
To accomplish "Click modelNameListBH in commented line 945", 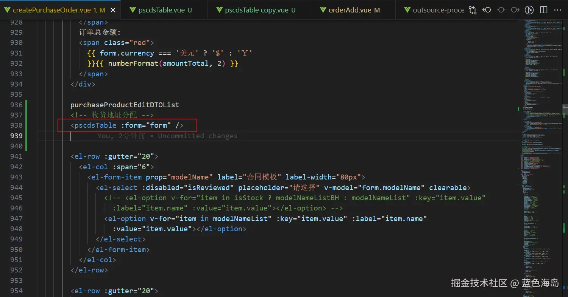I will coord(307,198).
